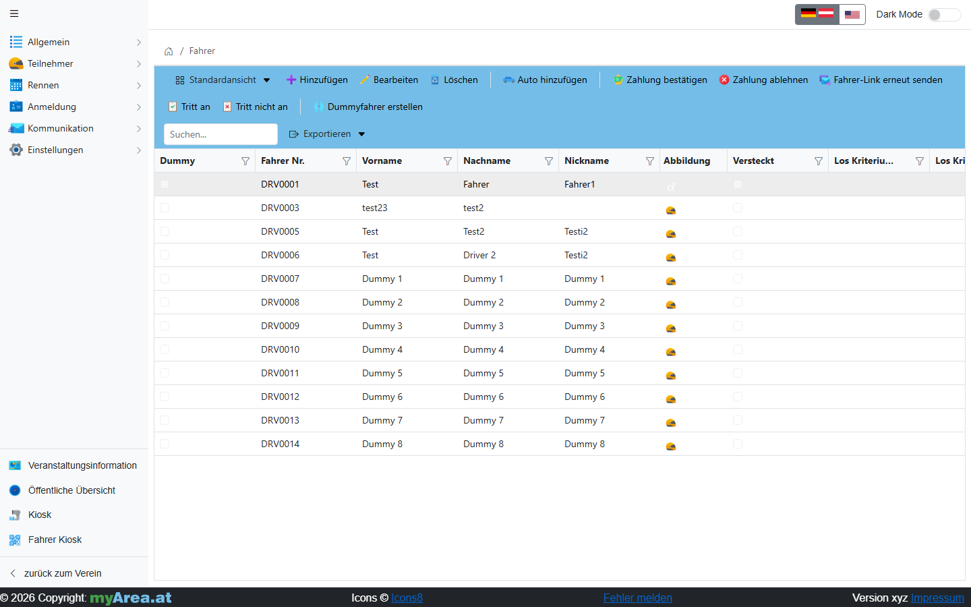This screenshot has width=971, height=607.
Task: Focus the Suchen... search field
Action: (x=220, y=134)
